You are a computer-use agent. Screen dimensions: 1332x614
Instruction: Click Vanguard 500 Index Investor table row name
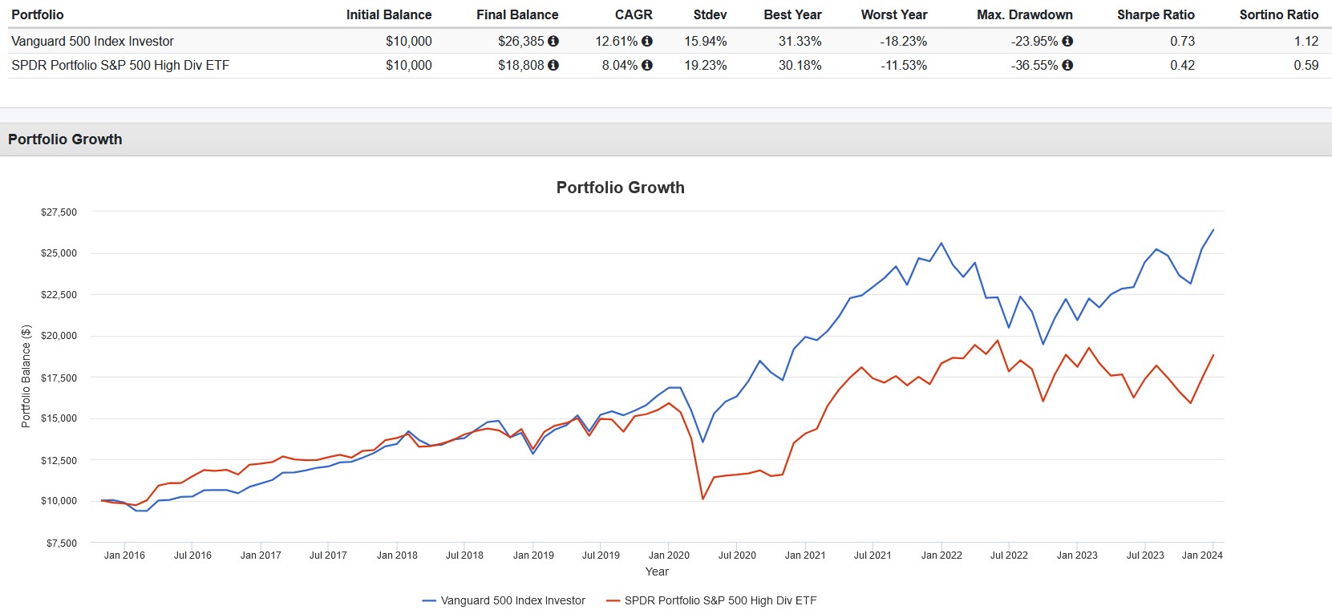[x=92, y=41]
